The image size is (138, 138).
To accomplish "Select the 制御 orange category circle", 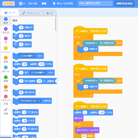I will (x=6, y=58).
